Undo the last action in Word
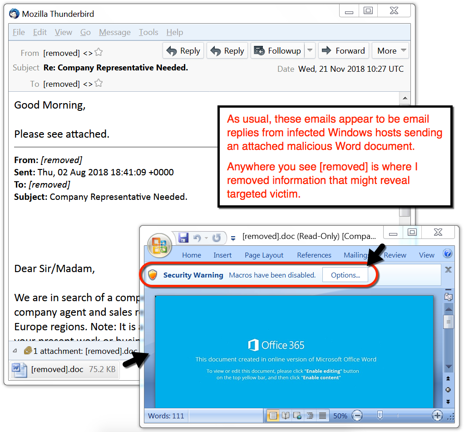Viewport: 464px width, 432px height. (197, 238)
